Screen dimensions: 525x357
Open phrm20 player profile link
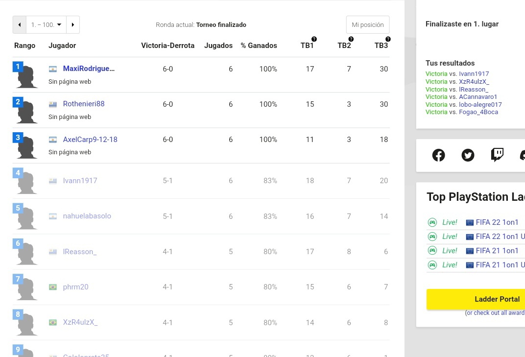(x=76, y=287)
